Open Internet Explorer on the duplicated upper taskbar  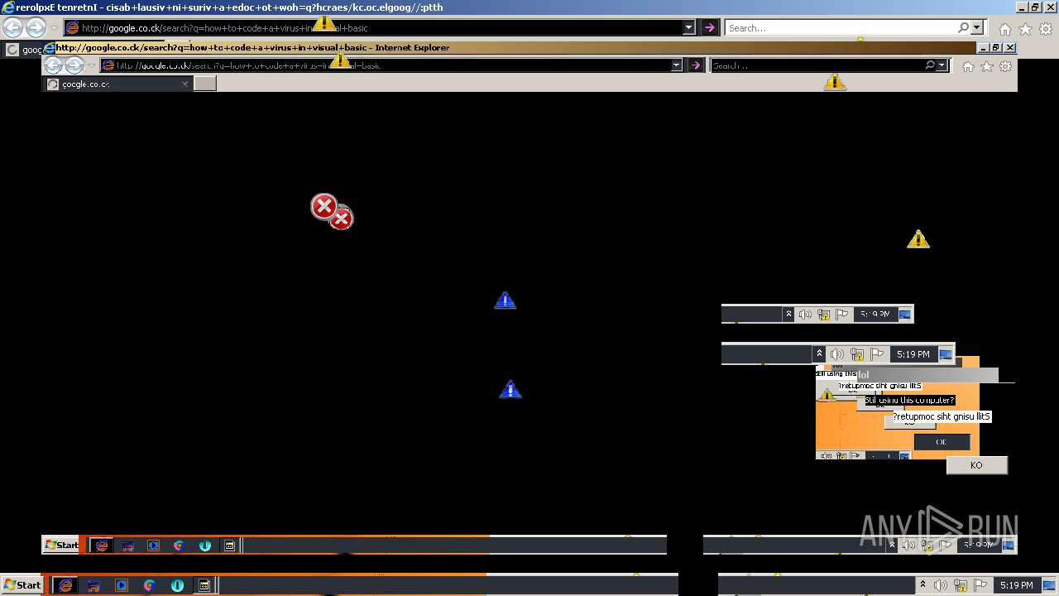point(101,545)
